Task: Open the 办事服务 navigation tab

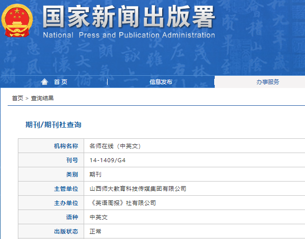Action: tap(267, 82)
